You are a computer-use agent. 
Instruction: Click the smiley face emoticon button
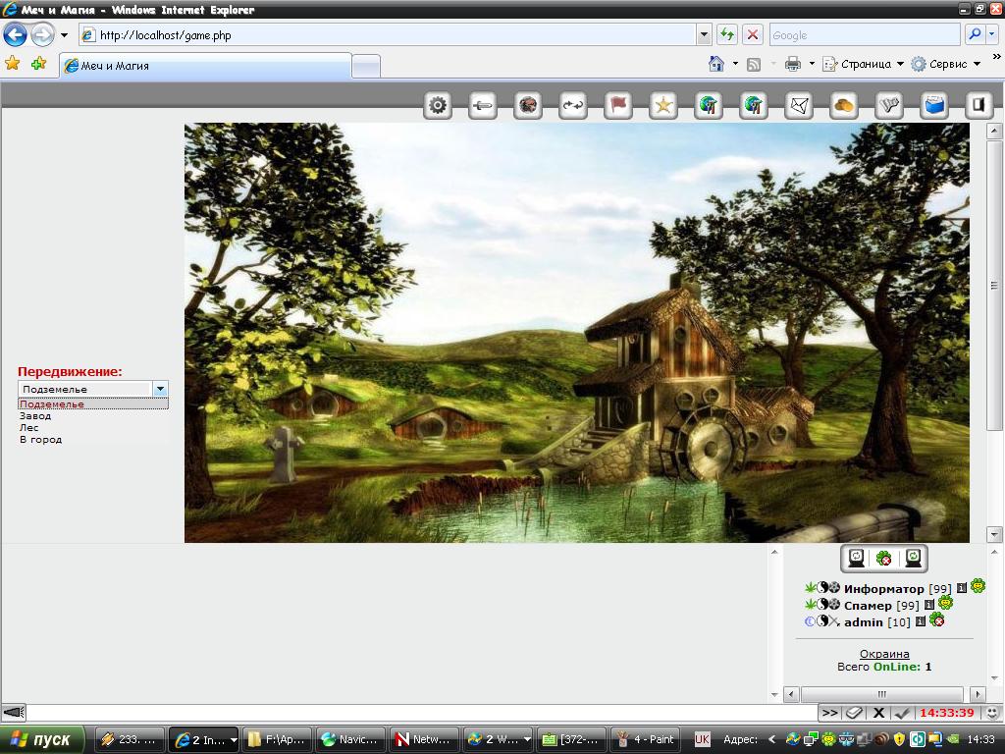[992, 713]
